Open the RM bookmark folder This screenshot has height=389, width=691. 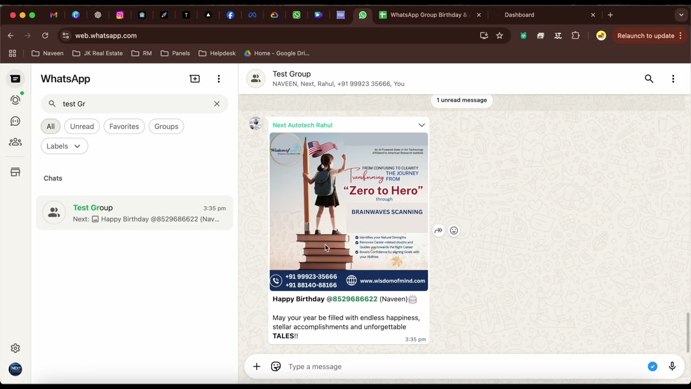click(x=141, y=53)
